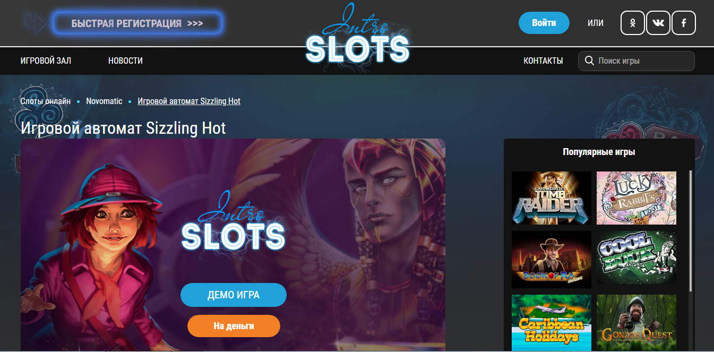The width and height of the screenshot is (714, 352).
Task: Open the Lucky Rabbit's Loot thumbnail
Action: (636, 198)
